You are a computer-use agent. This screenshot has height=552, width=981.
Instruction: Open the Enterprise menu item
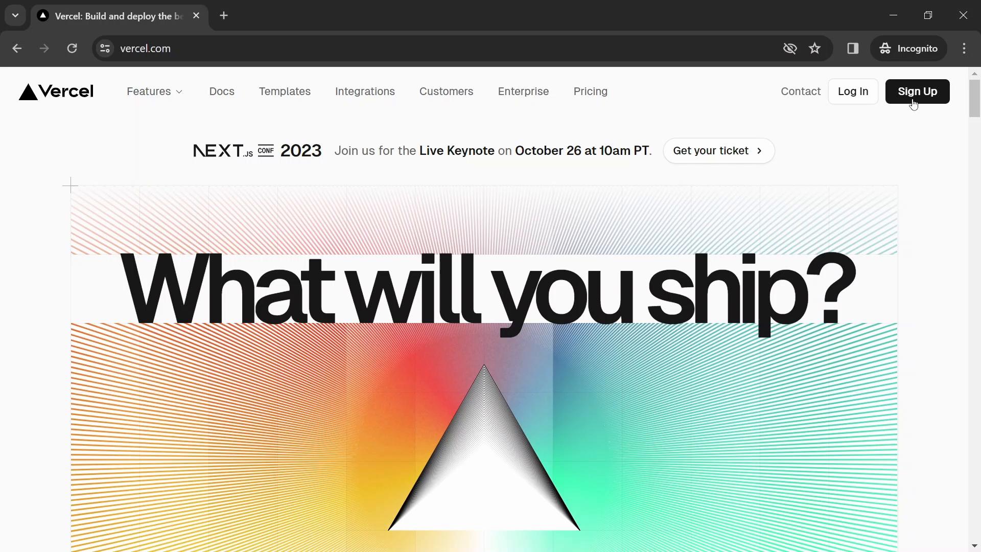(x=524, y=91)
